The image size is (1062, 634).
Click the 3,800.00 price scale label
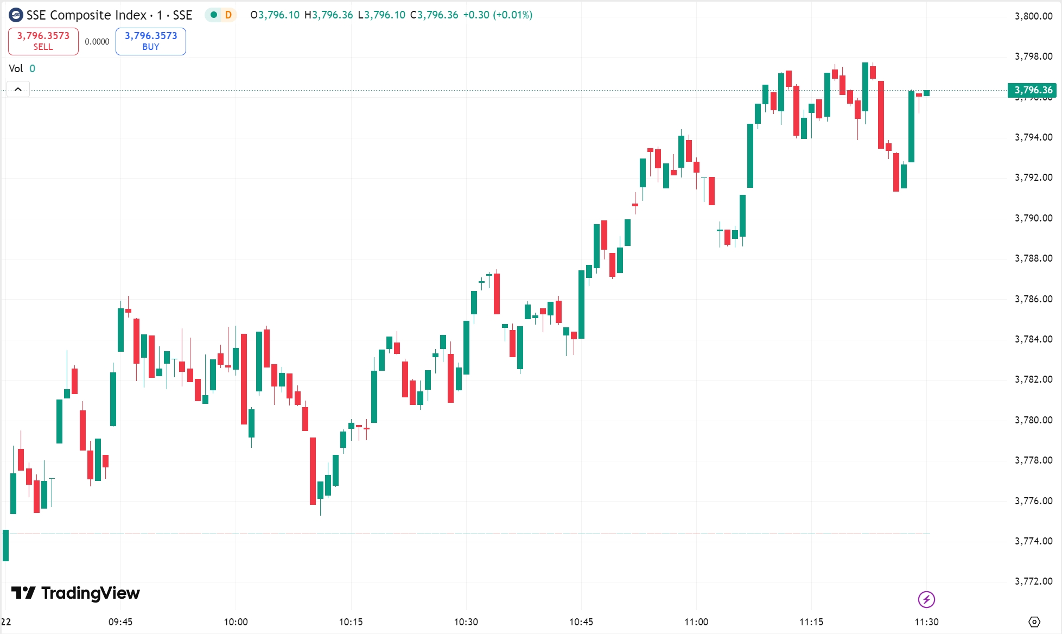pos(1033,16)
